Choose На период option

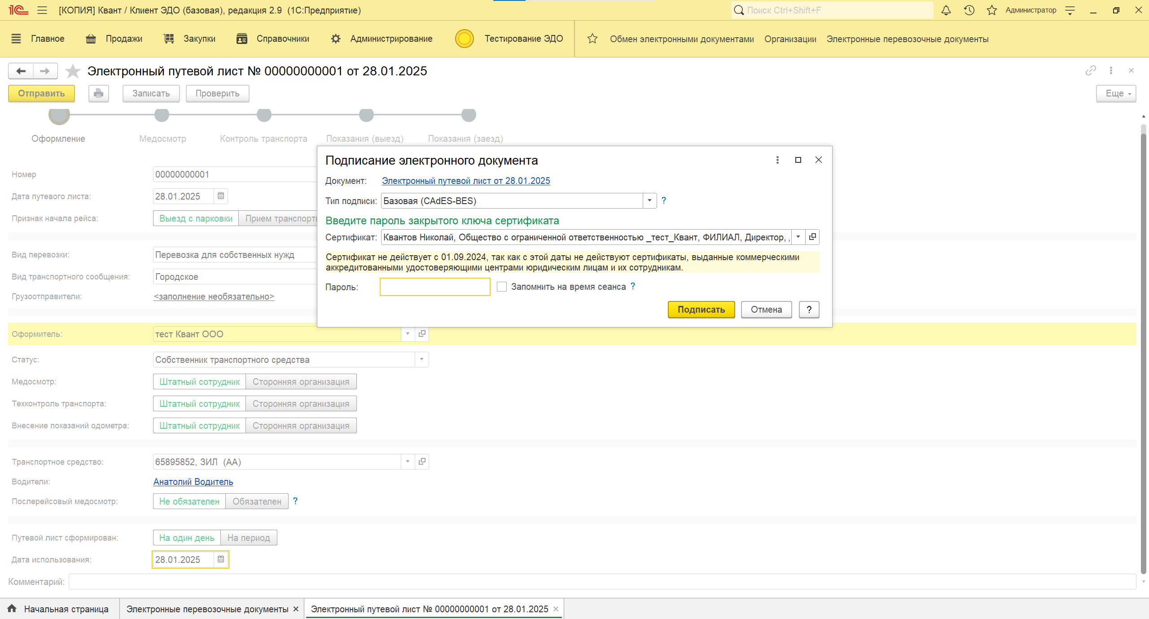[249, 538]
